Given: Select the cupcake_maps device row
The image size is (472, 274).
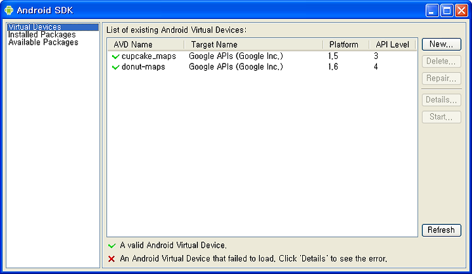Looking at the screenshot, I should tap(262, 56).
